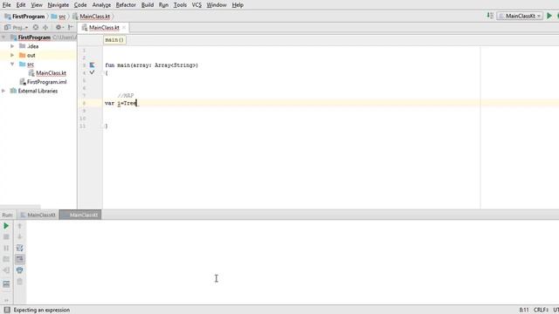Toggle scroll to end icon in Run console
The width and height of the screenshot is (559, 314).
click(19, 259)
